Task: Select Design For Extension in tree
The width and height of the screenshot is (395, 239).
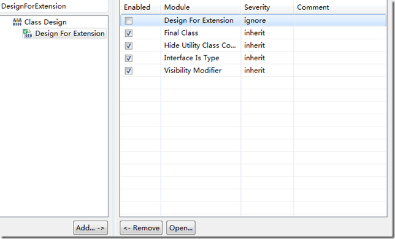Action: (x=70, y=33)
